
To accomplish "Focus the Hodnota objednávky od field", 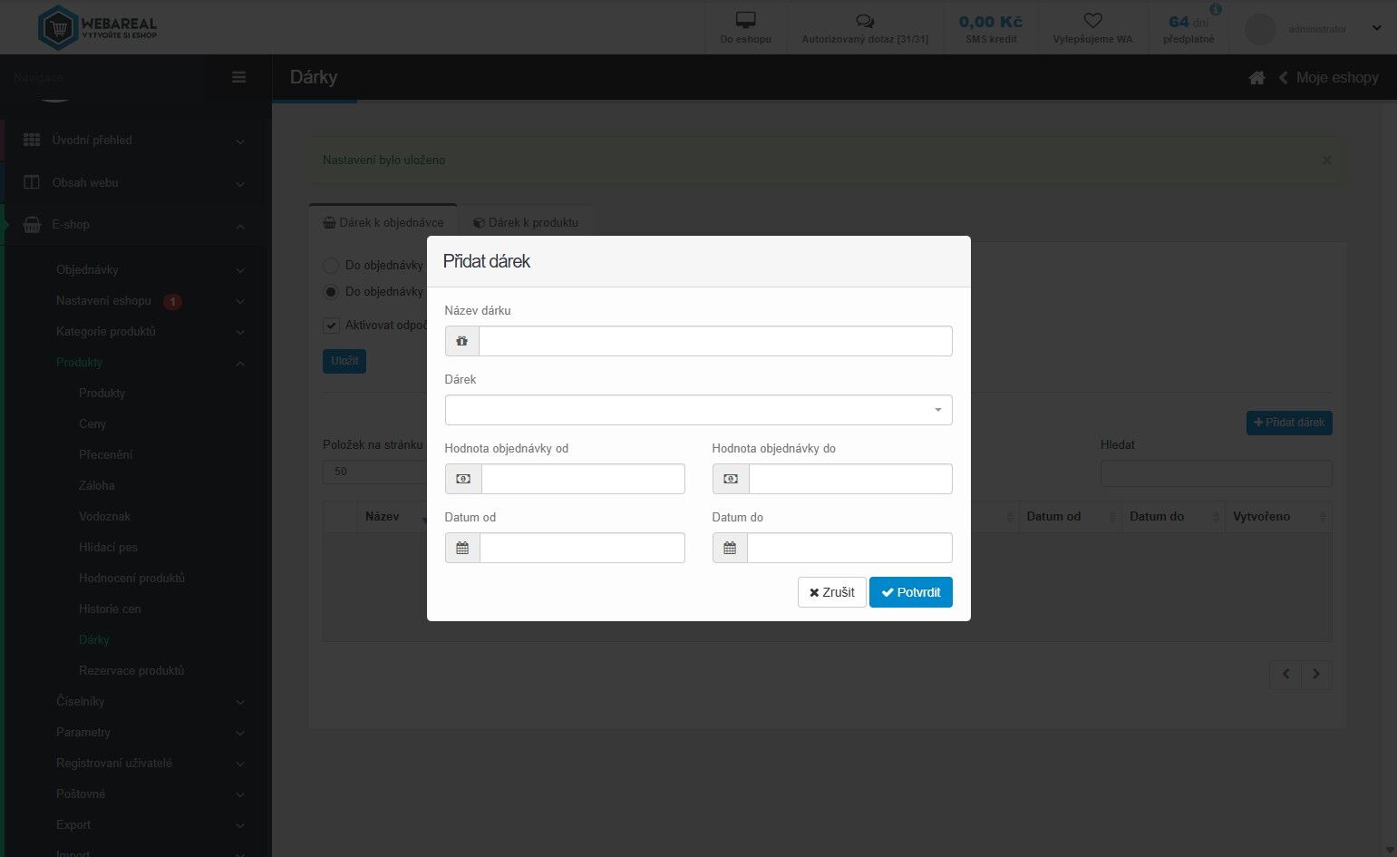I will (x=583, y=479).
